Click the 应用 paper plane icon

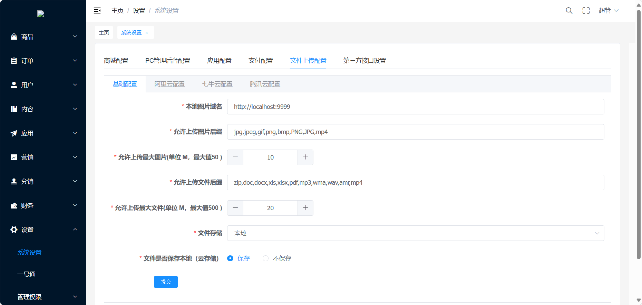click(x=14, y=133)
